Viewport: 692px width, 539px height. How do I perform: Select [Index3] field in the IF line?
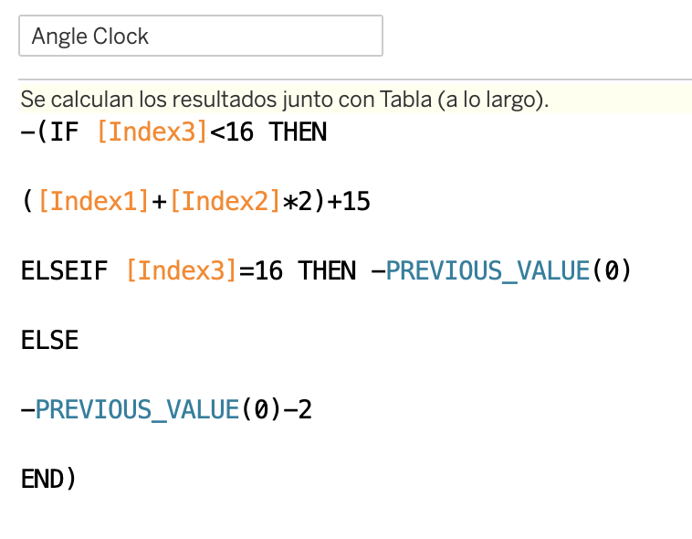pyautogui.click(x=152, y=132)
